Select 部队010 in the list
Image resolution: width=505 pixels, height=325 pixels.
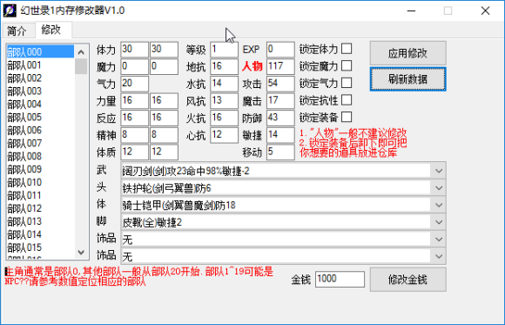point(40,182)
